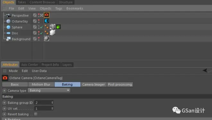Screen dimensions: 212x120
Task: Switch to the Project Info tab
Action: [x=50, y=65]
